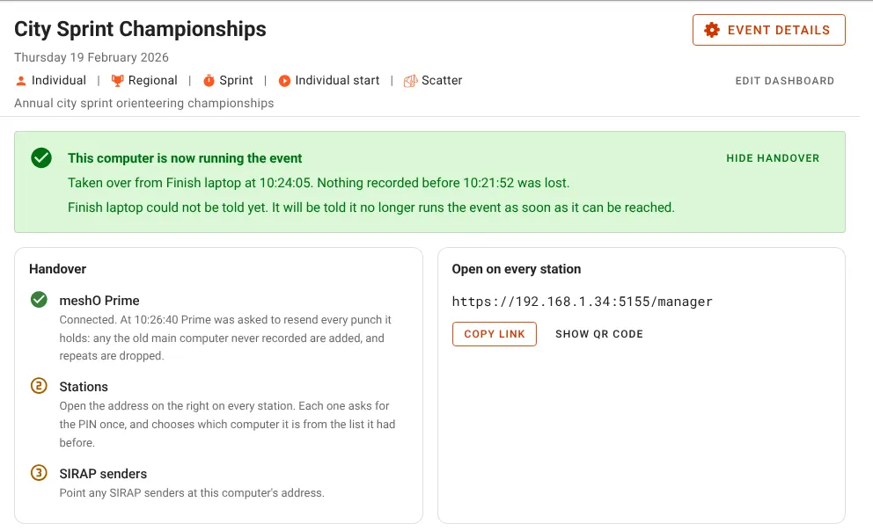This screenshot has width=873, height=531.
Task: Click the gear icon in Event Details
Action: coord(712,30)
